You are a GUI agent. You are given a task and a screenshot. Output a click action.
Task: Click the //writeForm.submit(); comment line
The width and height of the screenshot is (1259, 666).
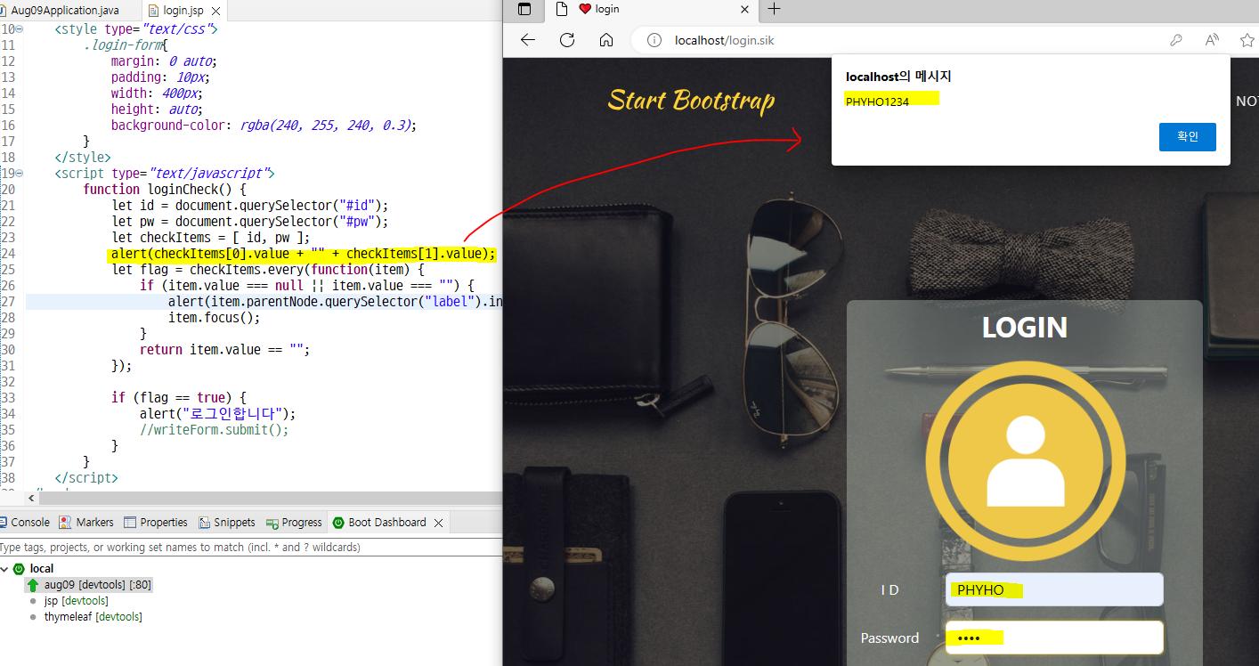coord(215,430)
